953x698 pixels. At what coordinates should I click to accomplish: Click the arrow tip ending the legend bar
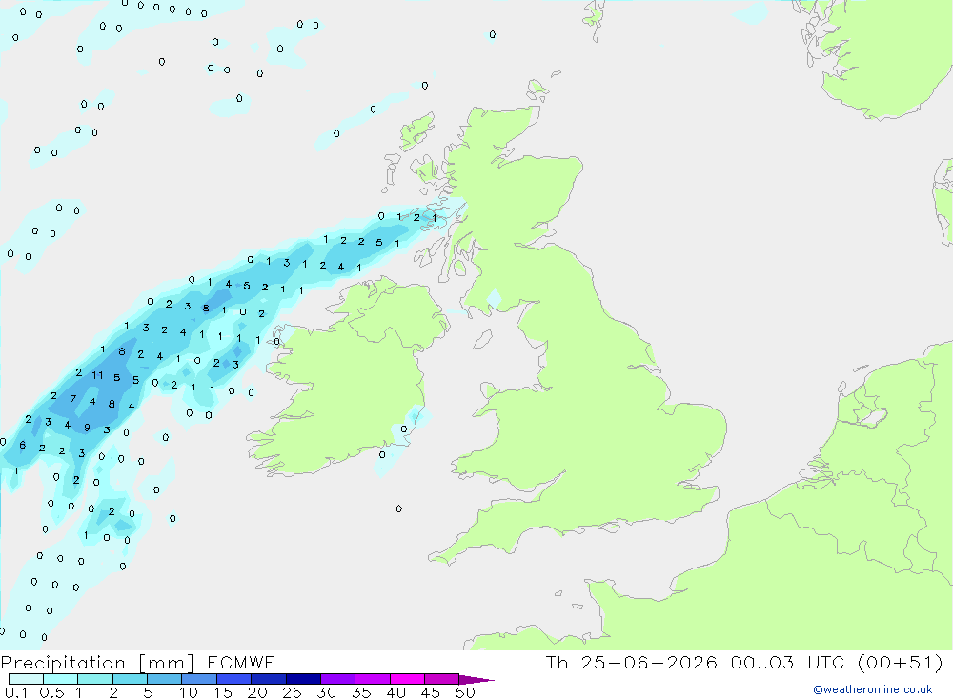point(476,680)
